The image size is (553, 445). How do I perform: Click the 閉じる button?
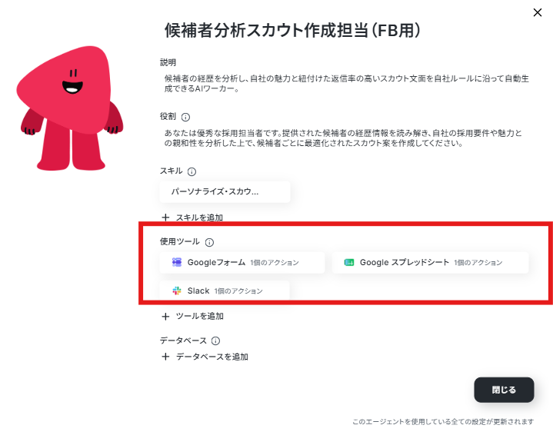(x=504, y=390)
